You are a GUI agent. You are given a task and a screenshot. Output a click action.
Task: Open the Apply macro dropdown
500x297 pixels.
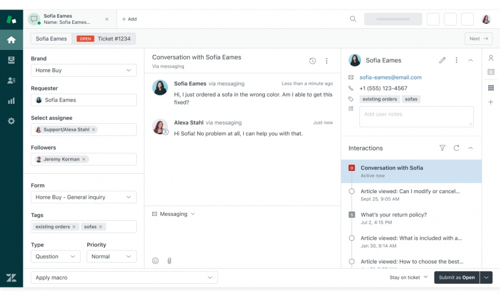coord(124,278)
